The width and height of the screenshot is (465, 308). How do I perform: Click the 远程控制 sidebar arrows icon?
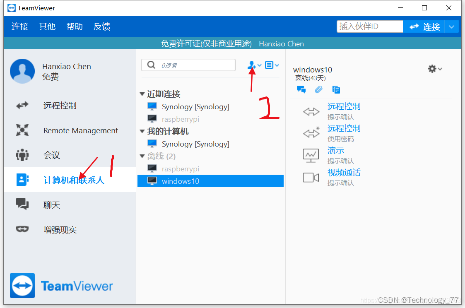pos(22,105)
